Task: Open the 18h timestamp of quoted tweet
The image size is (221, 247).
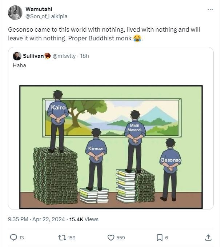Action: point(84,56)
